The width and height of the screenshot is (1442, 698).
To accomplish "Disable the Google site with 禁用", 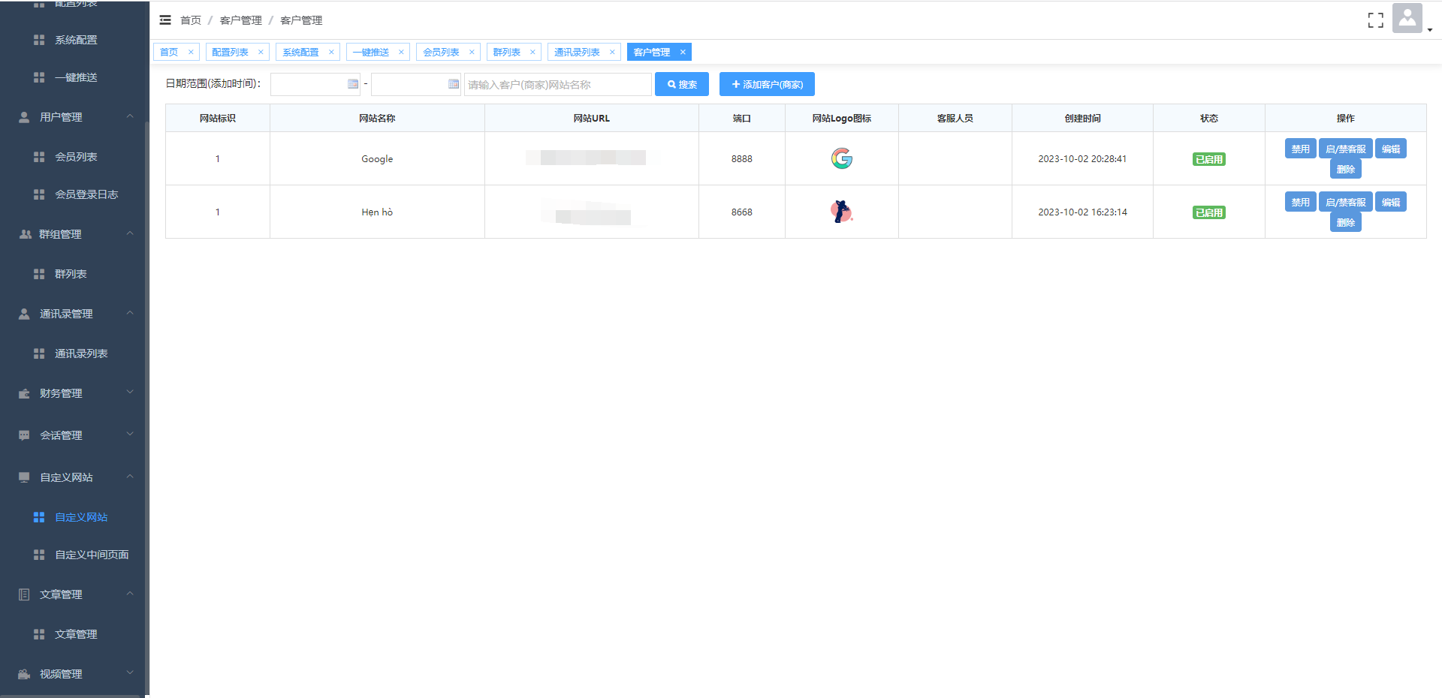I will 1300,149.
